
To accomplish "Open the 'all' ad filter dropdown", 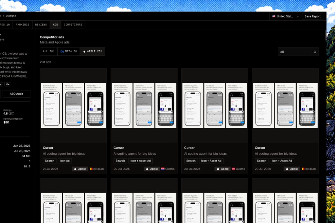I will [x=298, y=52].
